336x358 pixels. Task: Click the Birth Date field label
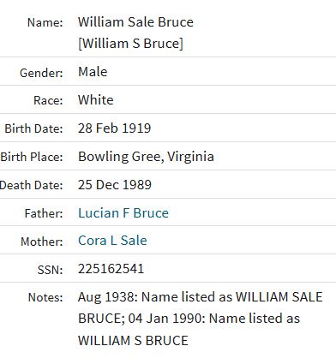tap(33, 128)
